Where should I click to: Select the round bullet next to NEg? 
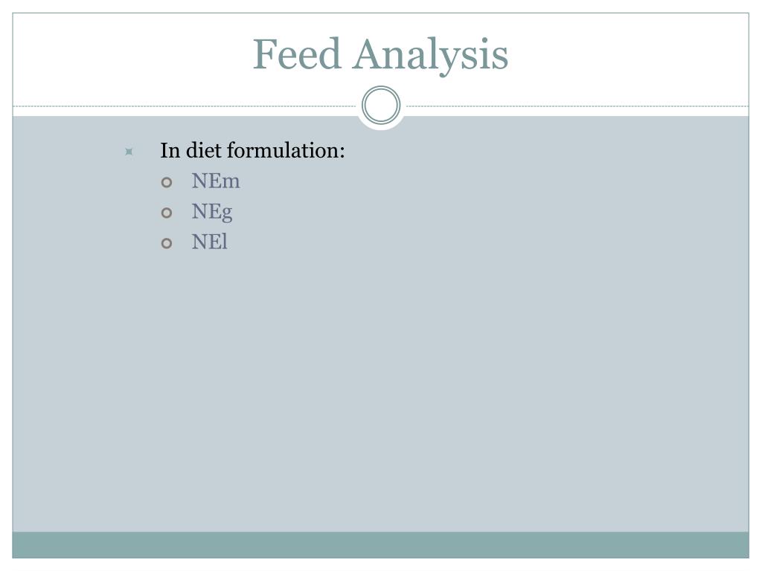coord(167,213)
